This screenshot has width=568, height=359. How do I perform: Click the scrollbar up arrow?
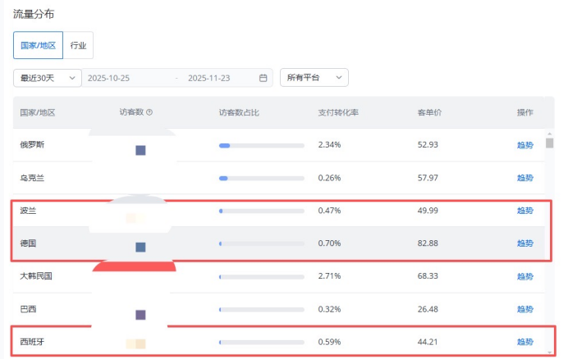549,134
